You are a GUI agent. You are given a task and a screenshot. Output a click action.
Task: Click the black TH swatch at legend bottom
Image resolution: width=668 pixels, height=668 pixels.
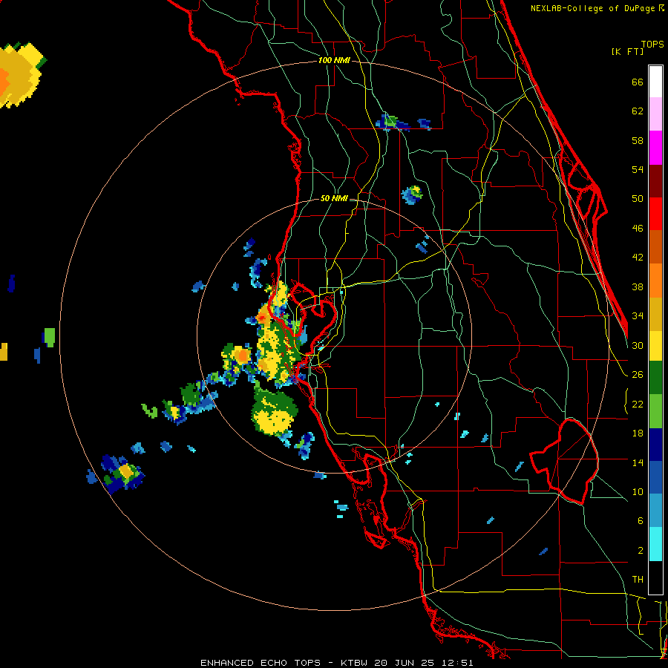pos(655,577)
